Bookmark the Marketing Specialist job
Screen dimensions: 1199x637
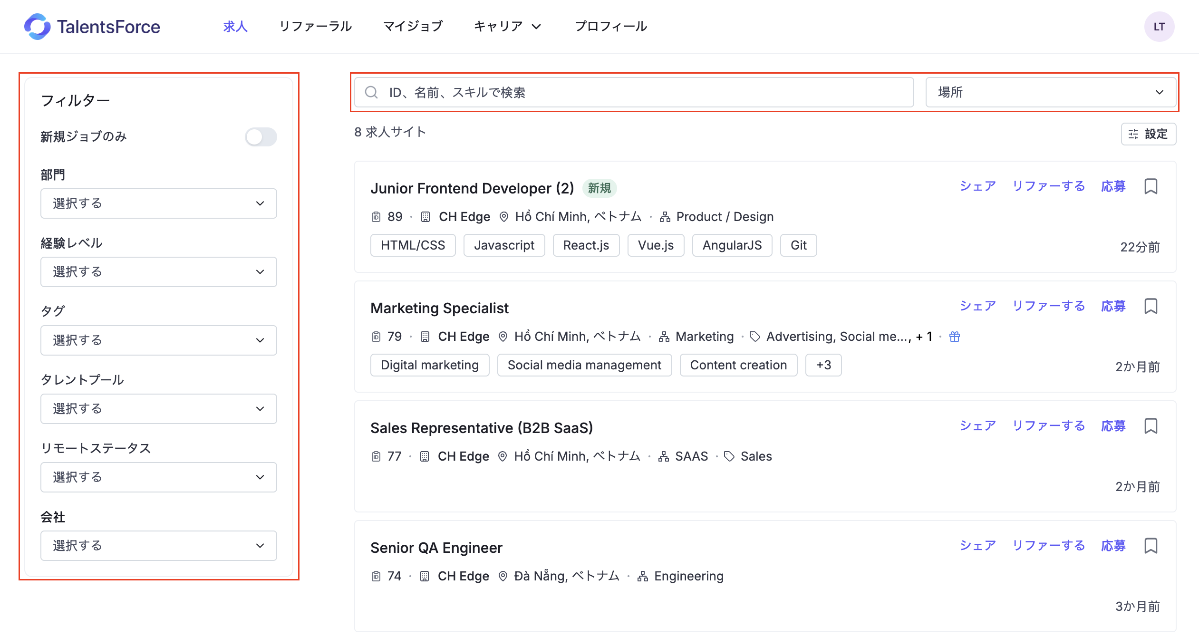pyautogui.click(x=1151, y=306)
